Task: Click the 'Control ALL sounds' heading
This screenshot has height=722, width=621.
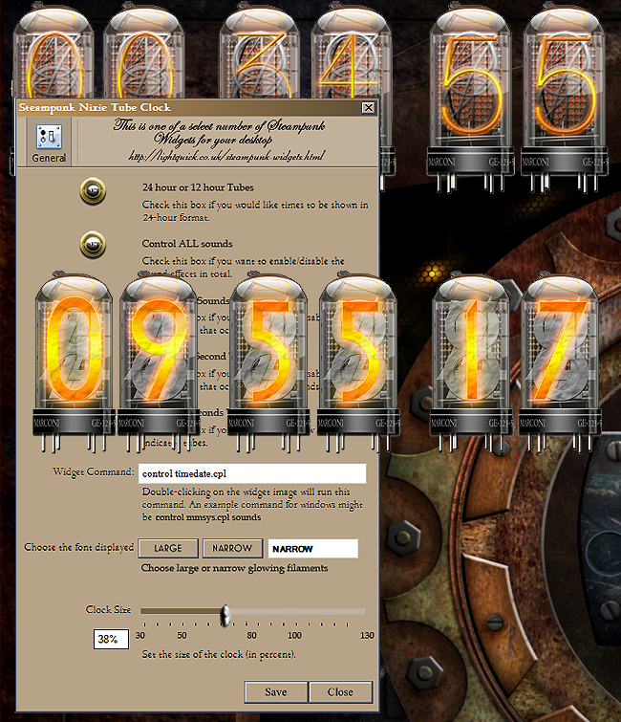Action: (x=187, y=244)
